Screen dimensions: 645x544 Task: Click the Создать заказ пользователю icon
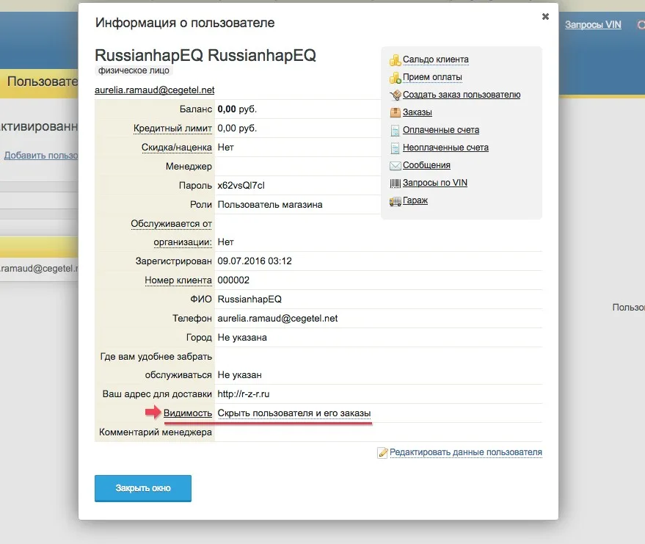[x=396, y=95]
